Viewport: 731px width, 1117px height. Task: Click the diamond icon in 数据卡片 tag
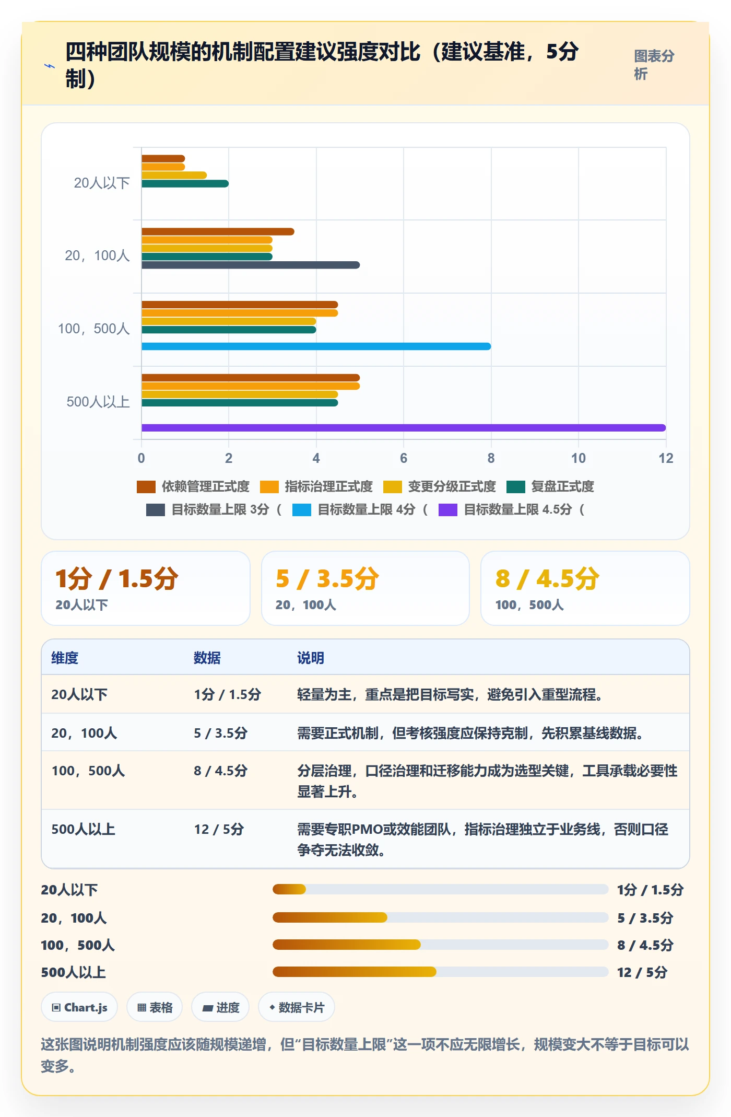pos(272,1007)
